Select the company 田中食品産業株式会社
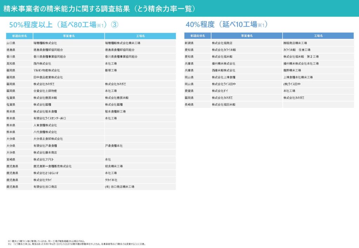 (x=48, y=77)
